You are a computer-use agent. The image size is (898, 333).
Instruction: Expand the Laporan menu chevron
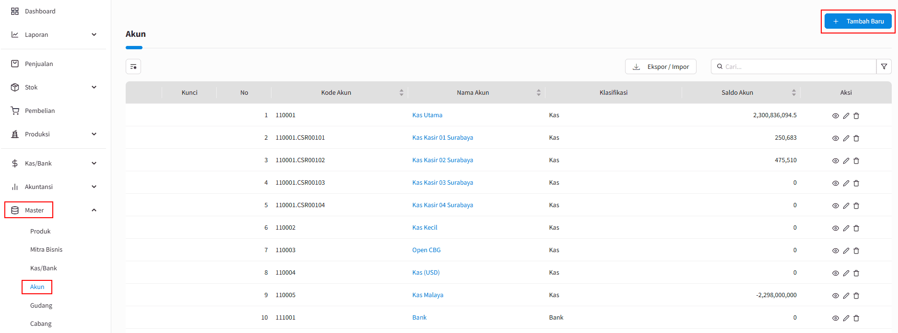pos(94,34)
